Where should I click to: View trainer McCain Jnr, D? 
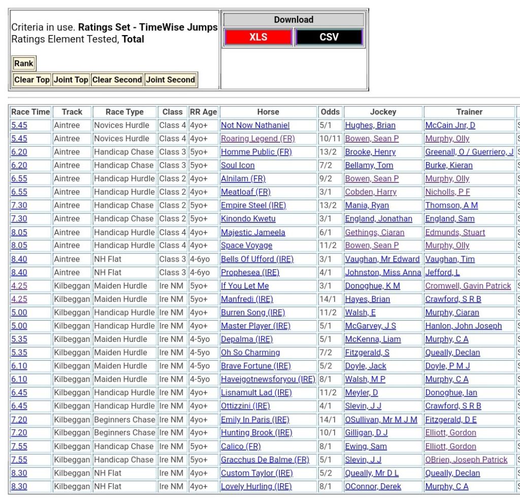[450, 125]
